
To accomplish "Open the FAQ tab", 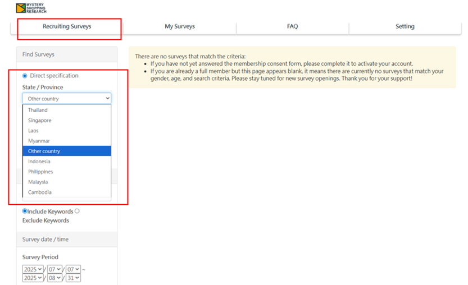I will tap(293, 26).
